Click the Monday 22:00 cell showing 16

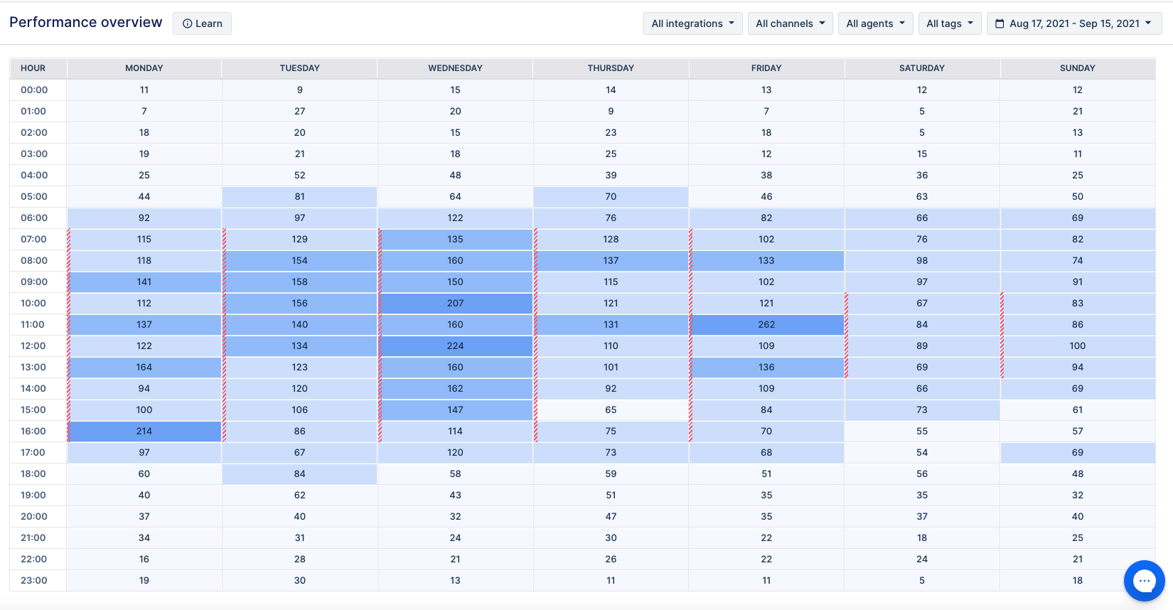point(144,559)
